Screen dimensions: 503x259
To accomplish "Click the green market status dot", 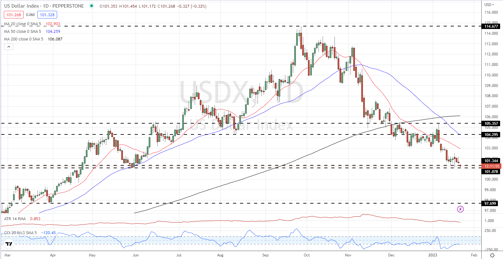I will click(92, 6).
